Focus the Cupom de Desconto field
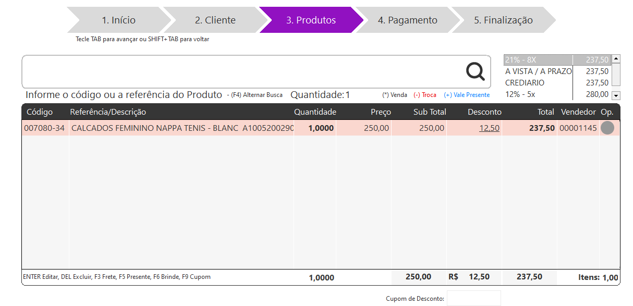Viewport: 633px width, 306px height. (x=473, y=298)
